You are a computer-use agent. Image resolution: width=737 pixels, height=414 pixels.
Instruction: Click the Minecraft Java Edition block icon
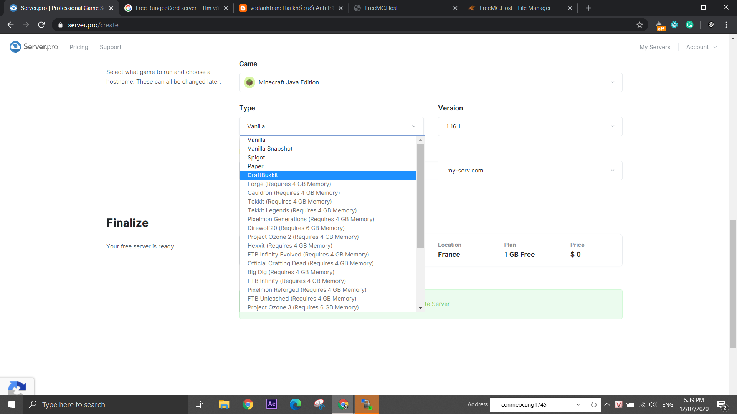point(250,82)
